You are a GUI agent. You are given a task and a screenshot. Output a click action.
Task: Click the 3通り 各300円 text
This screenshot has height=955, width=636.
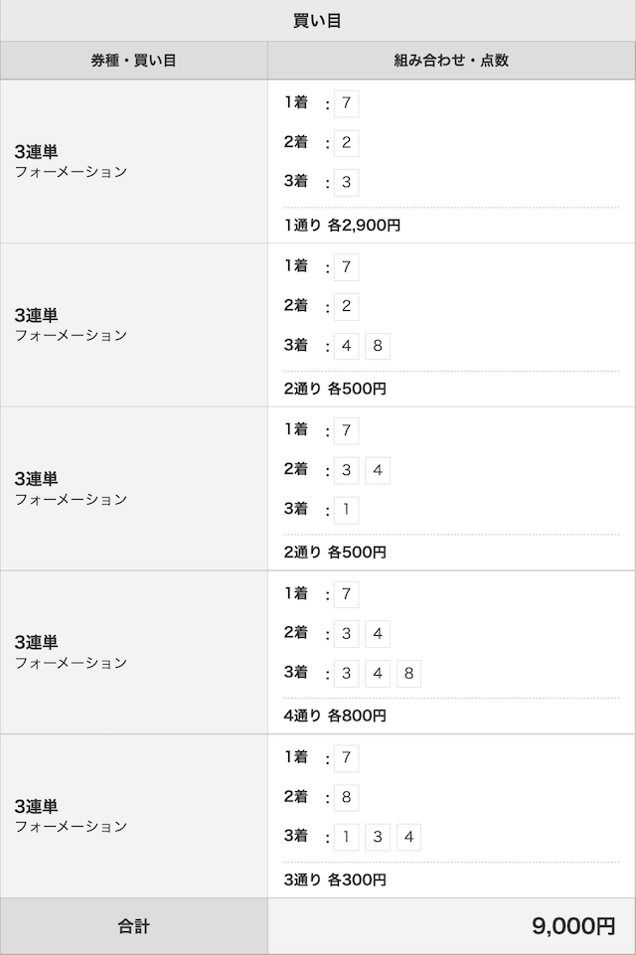335,879
